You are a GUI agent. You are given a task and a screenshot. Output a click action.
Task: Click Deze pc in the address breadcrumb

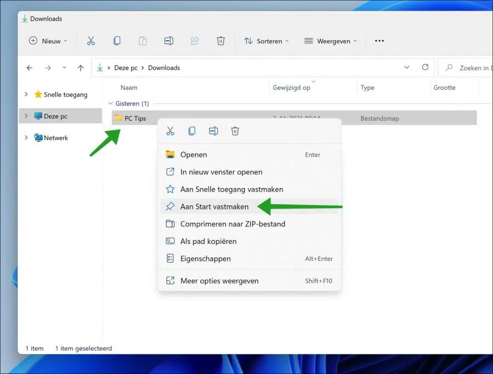[x=126, y=67]
